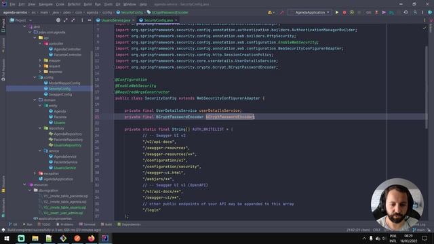Open the Terminal tool window

coord(87,224)
